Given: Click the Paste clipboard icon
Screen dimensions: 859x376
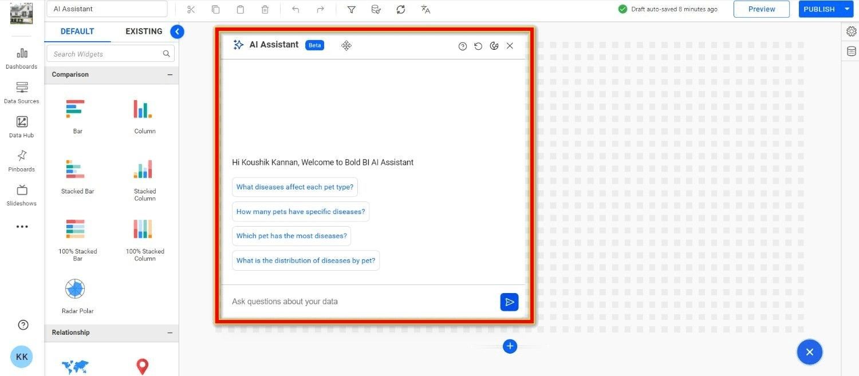Looking at the screenshot, I should tap(241, 9).
